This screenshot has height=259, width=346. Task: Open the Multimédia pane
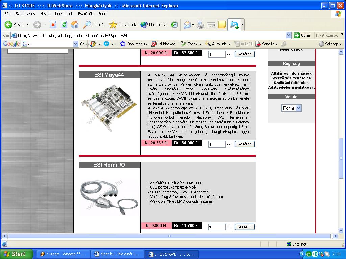tap(153, 25)
